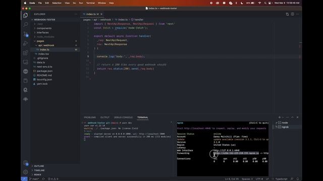The width and height of the screenshot is (323, 181).
Task: Open index.tsx file in explorer
Action: [43, 54]
